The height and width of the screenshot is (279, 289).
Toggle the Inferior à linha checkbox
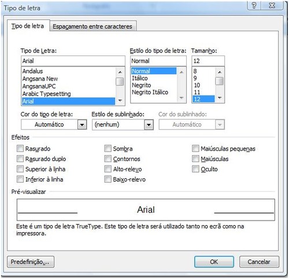(x=20, y=179)
